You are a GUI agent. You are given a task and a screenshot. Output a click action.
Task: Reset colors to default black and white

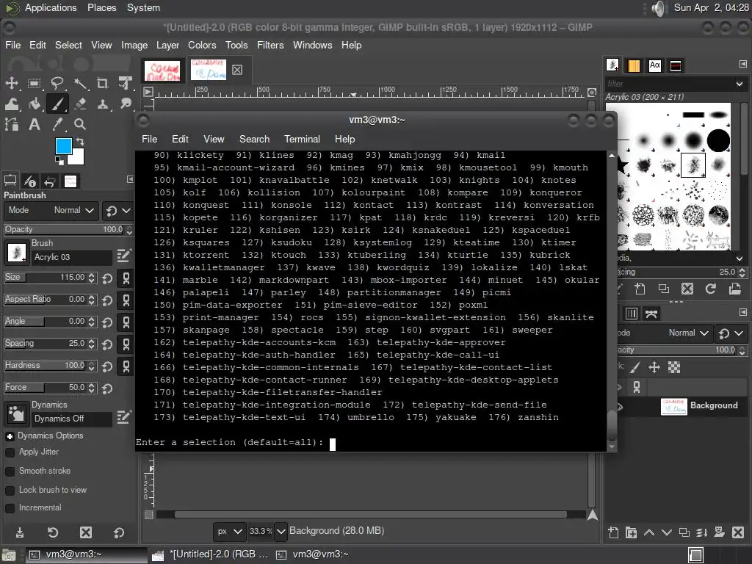click(59, 160)
